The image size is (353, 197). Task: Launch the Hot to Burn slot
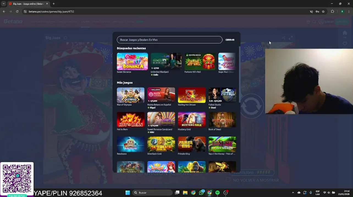tap(131, 120)
